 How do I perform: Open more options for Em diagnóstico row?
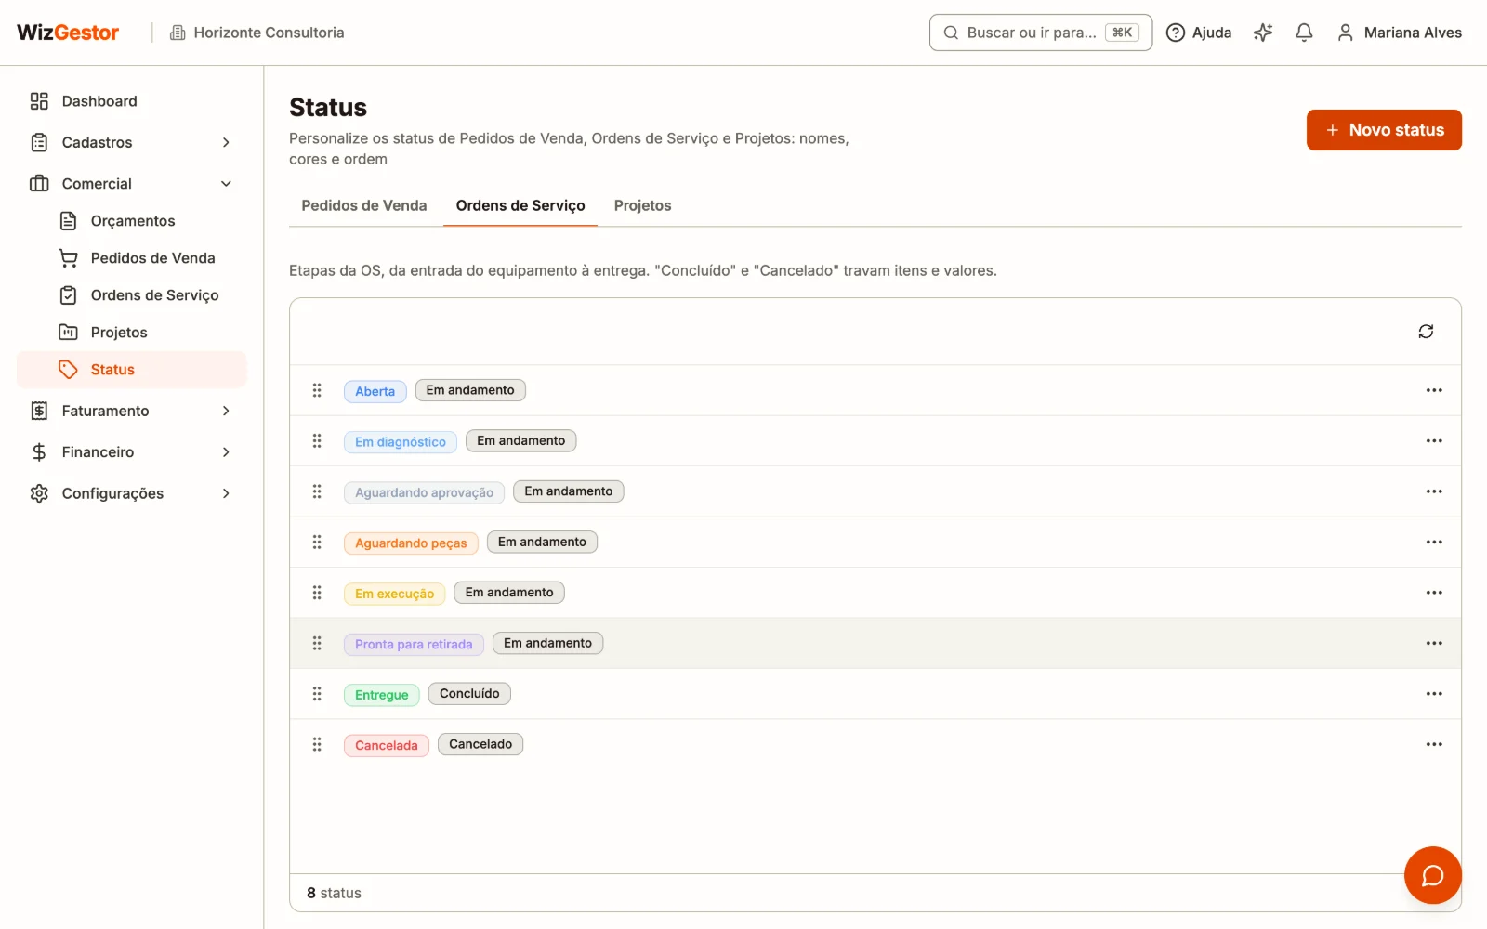[1434, 441]
